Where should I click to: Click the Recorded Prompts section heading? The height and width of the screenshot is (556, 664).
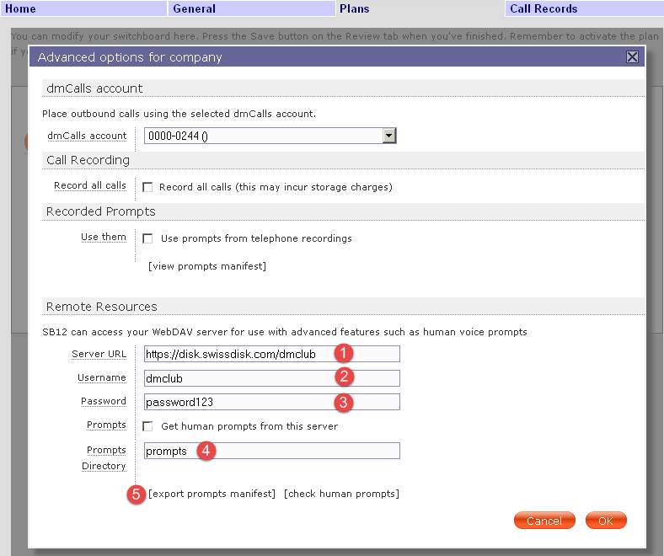click(x=101, y=211)
